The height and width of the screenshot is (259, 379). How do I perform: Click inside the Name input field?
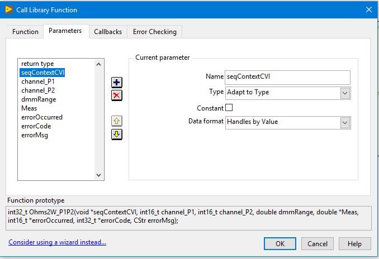click(x=287, y=77)
